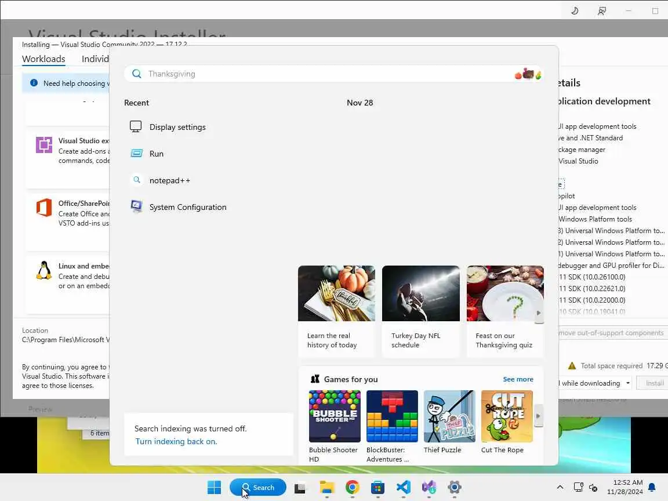
Task: Open Turkey Day NFL schedule card
Action: (421, 311)
